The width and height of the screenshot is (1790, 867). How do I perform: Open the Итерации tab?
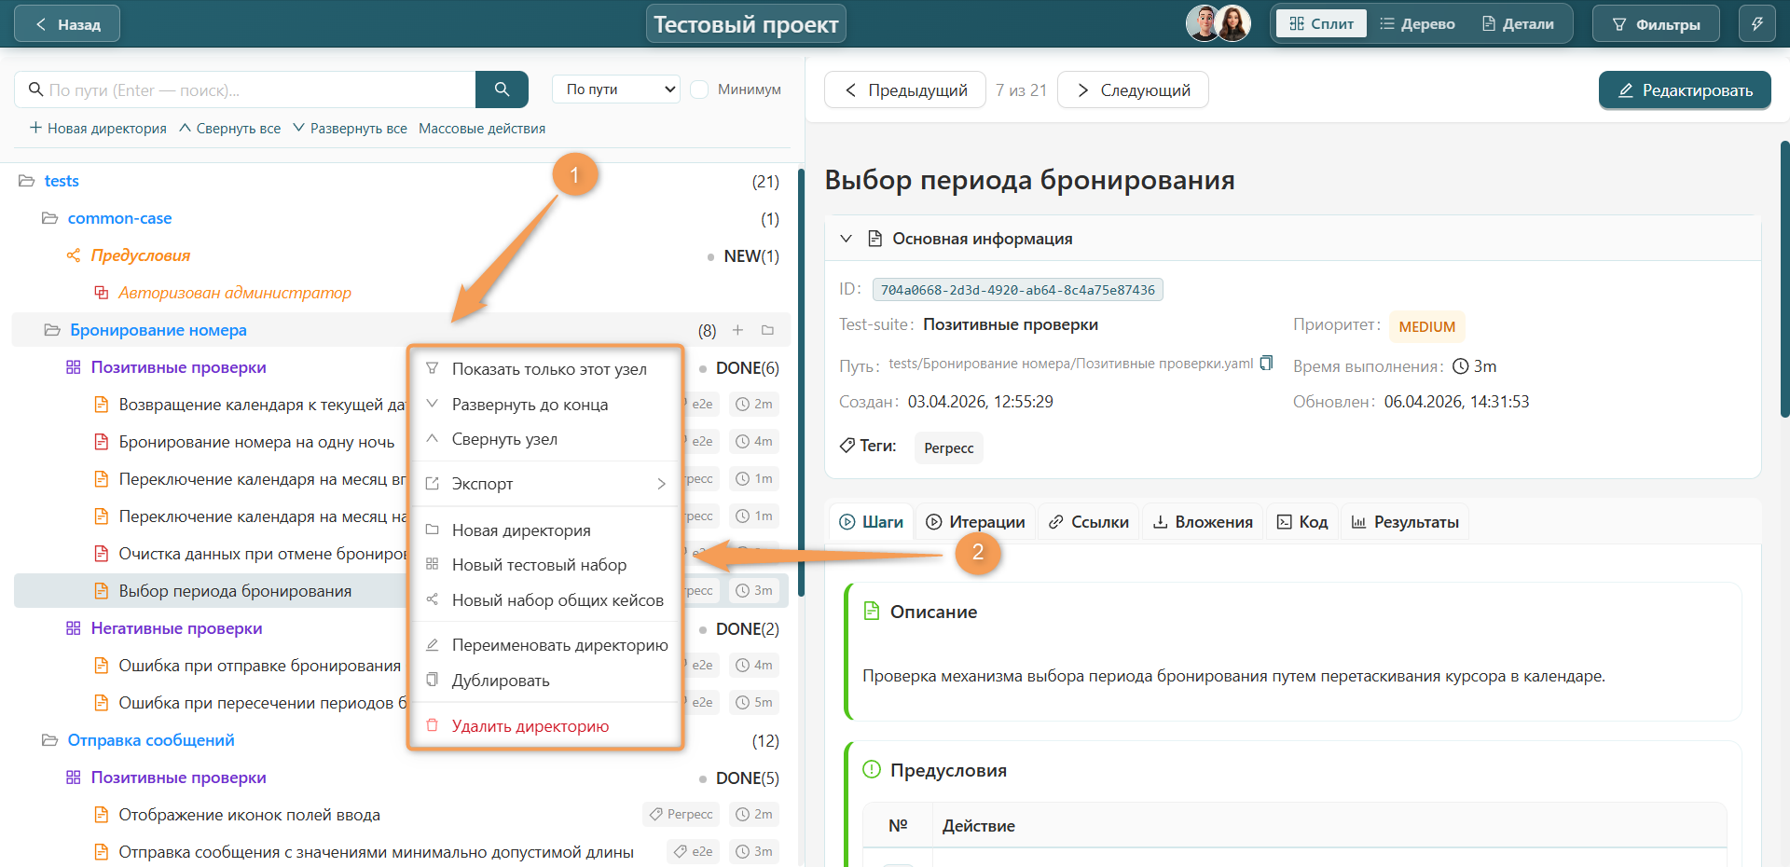tap(975, 522)
